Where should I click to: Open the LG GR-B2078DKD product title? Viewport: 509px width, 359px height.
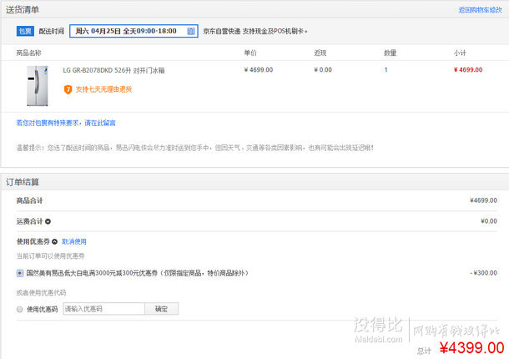point(113,70)
